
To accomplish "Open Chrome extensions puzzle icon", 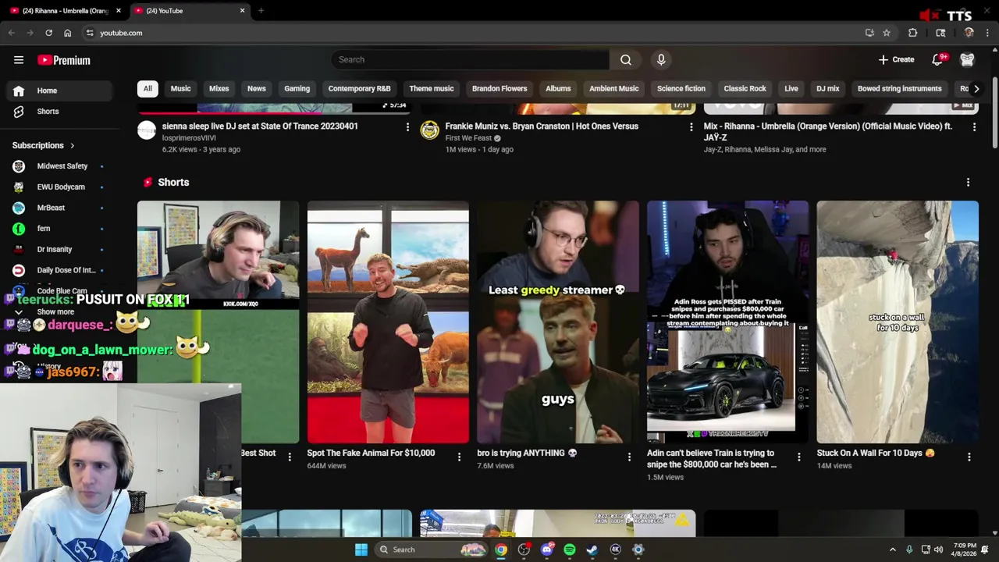I will (912, 33).
